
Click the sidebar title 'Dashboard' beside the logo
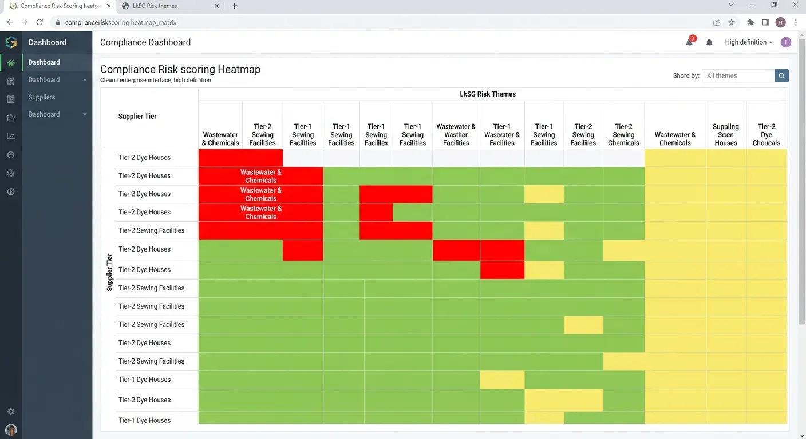(x=48, y=42)
